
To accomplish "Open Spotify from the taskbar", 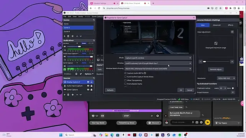I will pyautogui.click(x=180, y=135).
